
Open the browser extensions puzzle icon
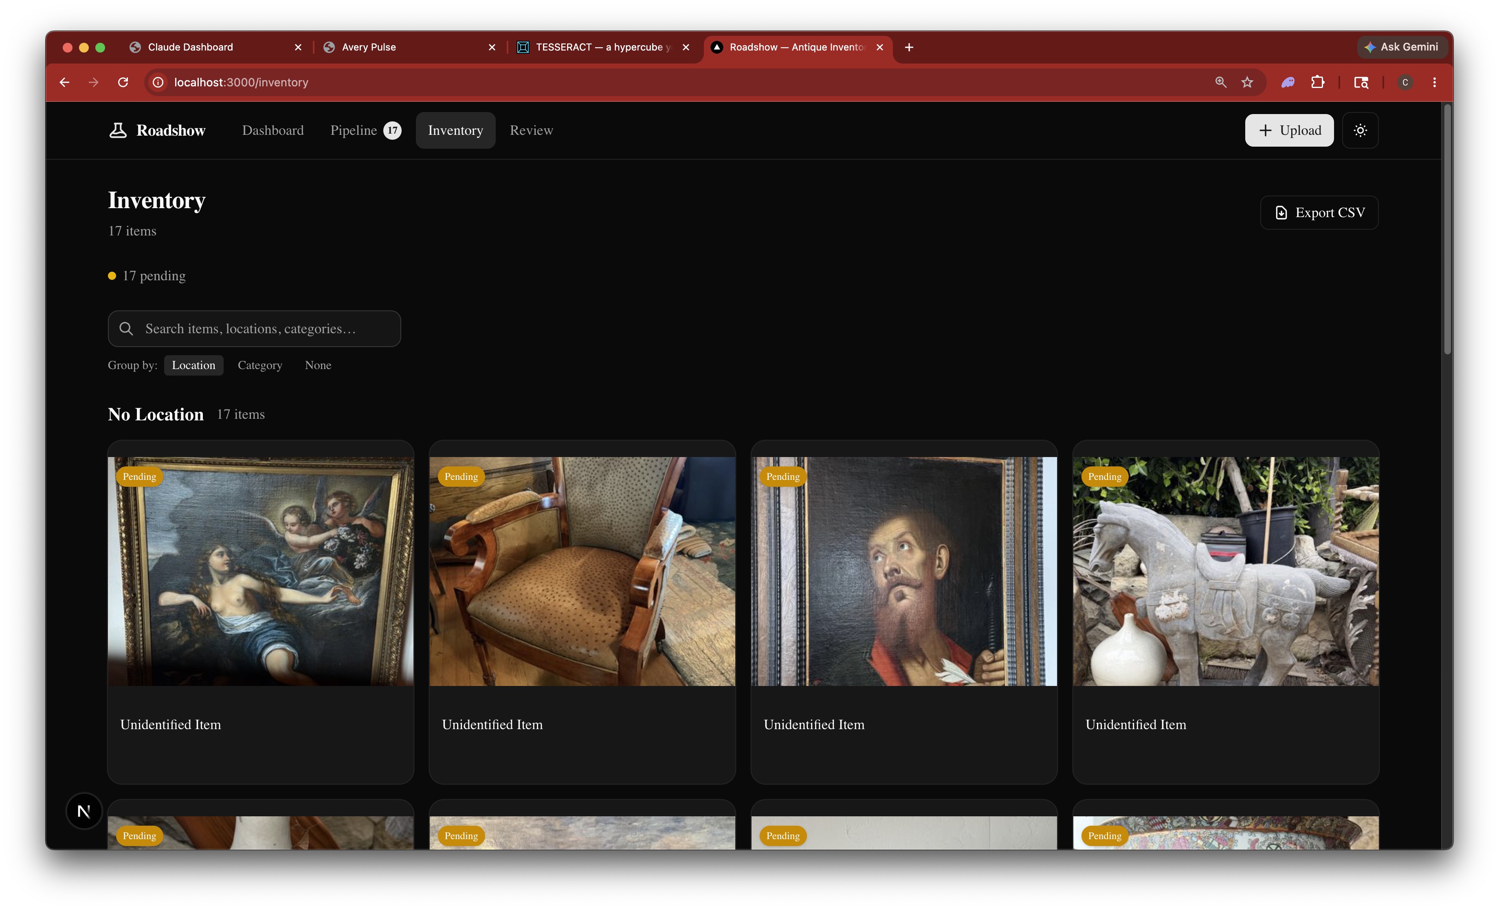(1317, 82)
